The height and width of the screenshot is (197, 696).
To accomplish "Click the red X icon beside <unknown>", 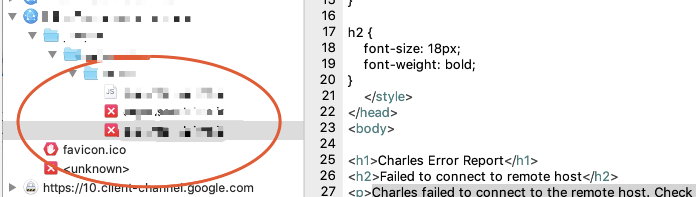I will pyautogui.click(x=51, y=168).
